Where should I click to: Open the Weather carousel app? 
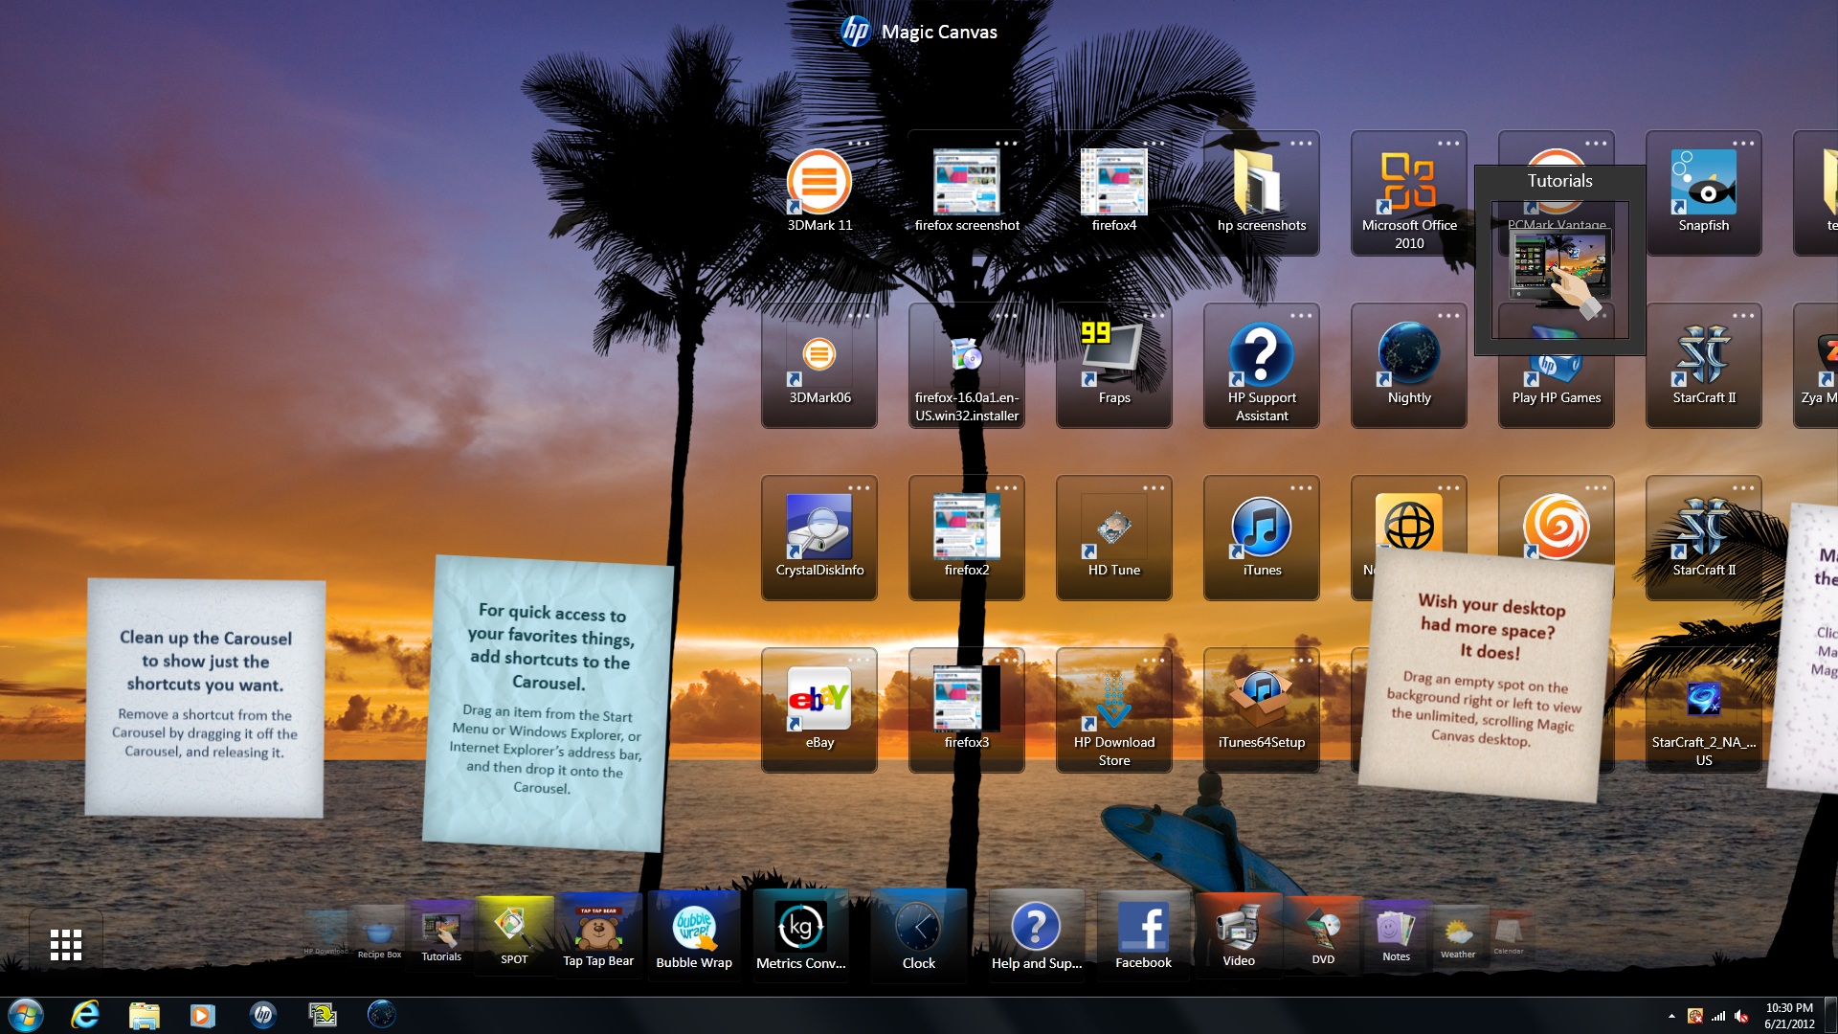point(1458,936)
